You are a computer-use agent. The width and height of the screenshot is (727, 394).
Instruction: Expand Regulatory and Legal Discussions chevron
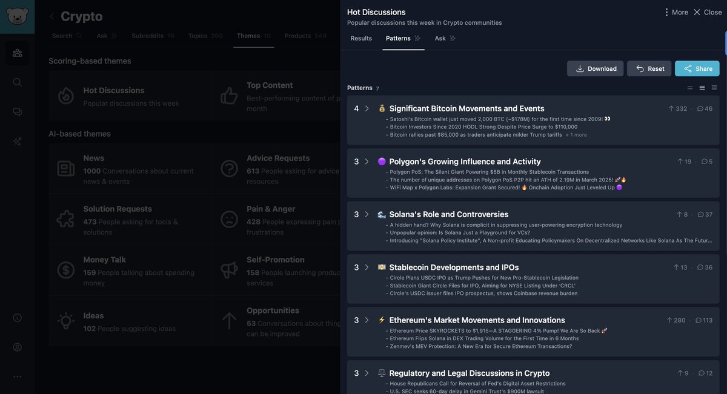point(367,373)
